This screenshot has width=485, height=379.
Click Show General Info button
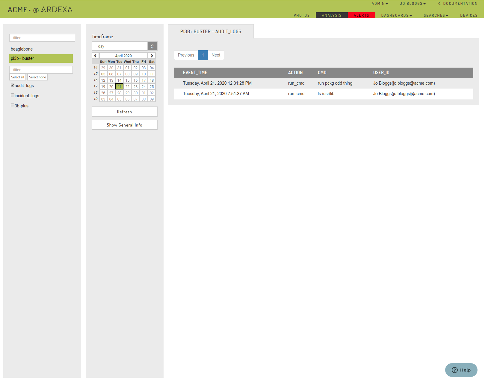(x=124, y=125)
